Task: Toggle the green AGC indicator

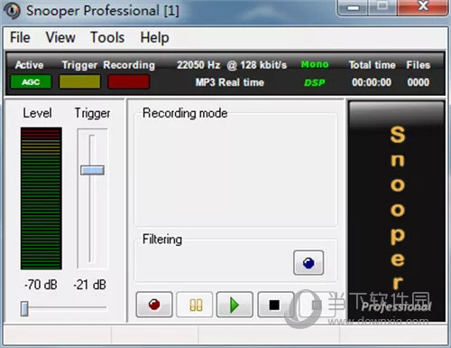Action: (x=31, y=82)
